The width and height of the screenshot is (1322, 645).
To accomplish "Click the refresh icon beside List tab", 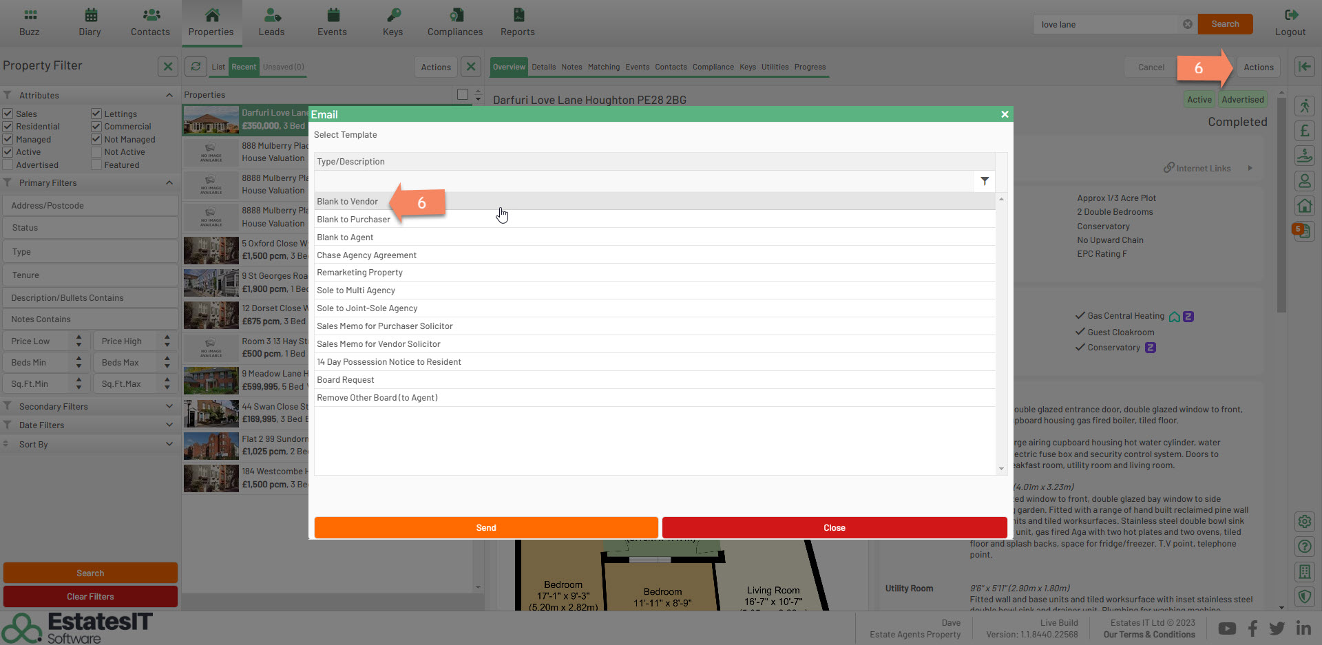I will [x=196, y=67].
